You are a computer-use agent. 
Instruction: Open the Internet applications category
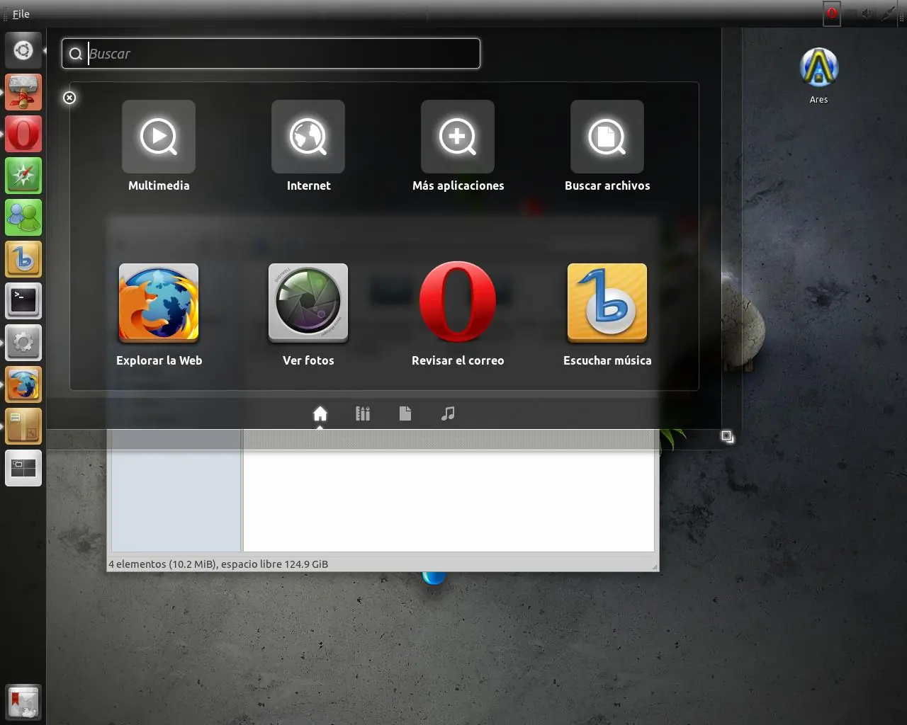pyautogui.click(x=308, y=137)
